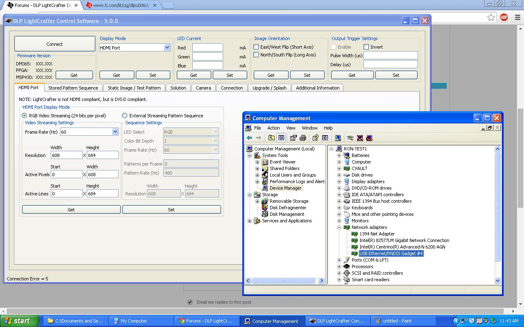Click the Pulse Width (us) input field
Image resolution: width=524 pixels, height=327 pixels.
(391, 56)
